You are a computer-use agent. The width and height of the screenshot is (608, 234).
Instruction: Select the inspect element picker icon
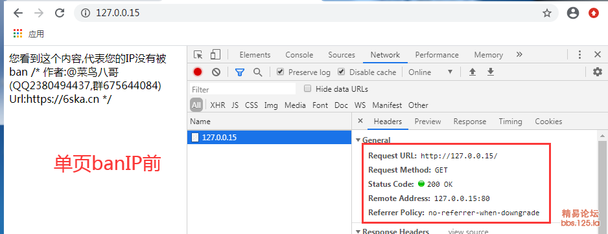tap(198, 55)
